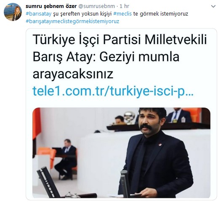
Task: Open the parliament speech photo
Action: tap(121, 152)
